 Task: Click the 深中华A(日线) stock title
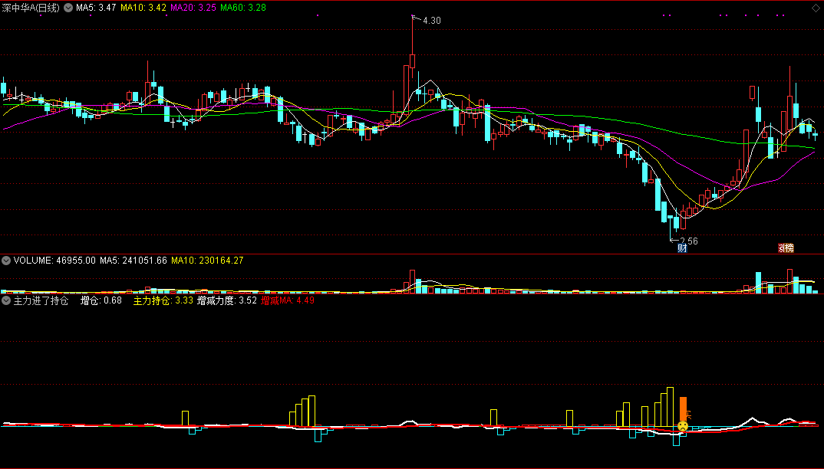[31, 8]
